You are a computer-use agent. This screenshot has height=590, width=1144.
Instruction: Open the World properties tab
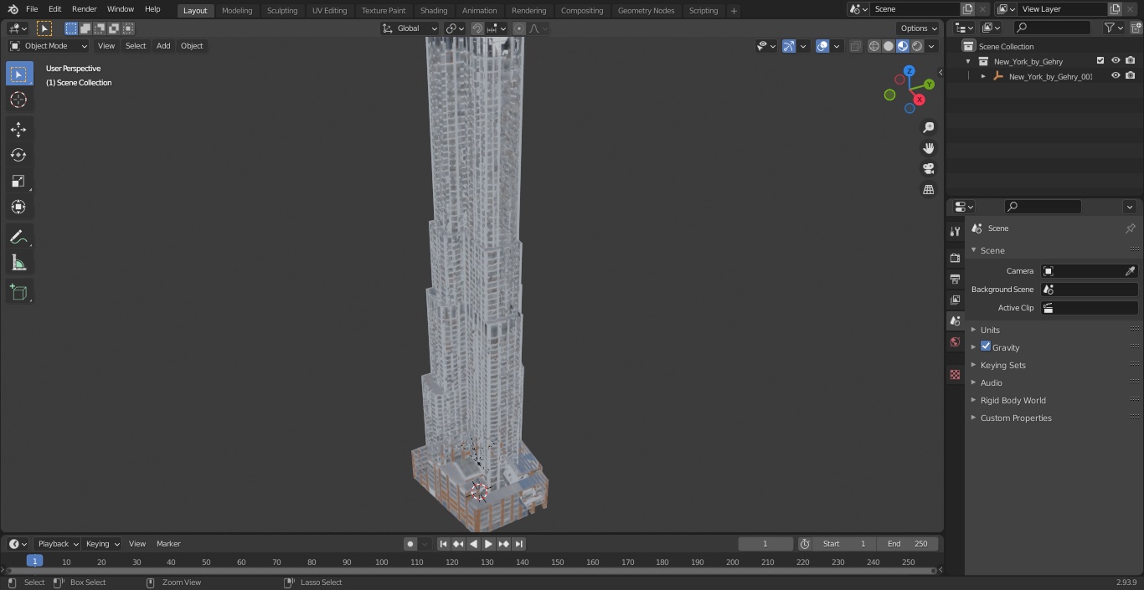coord(955,342)
